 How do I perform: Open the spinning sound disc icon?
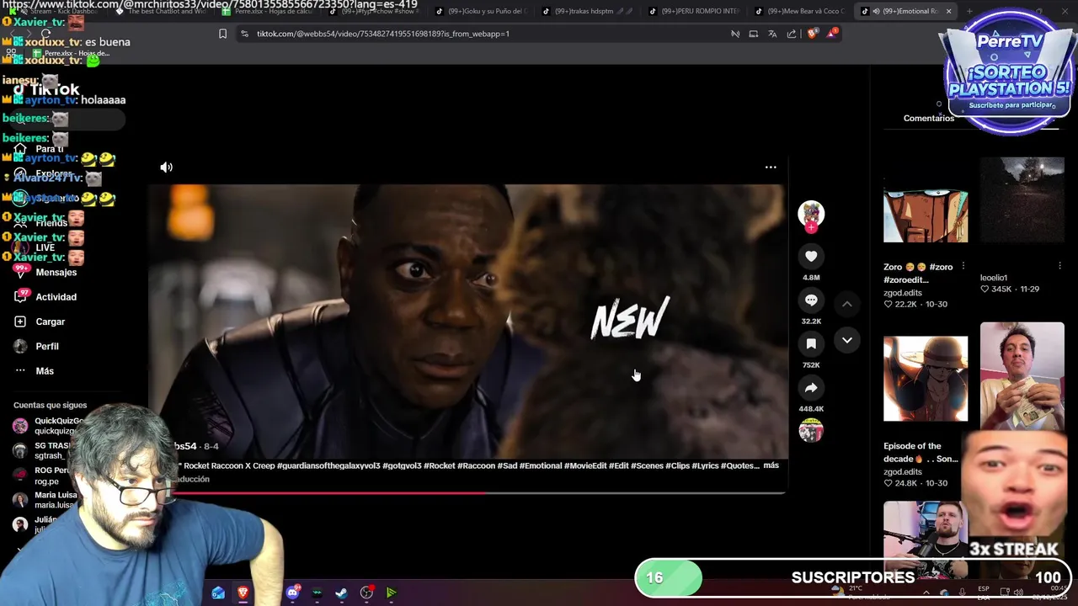(811, 431)
